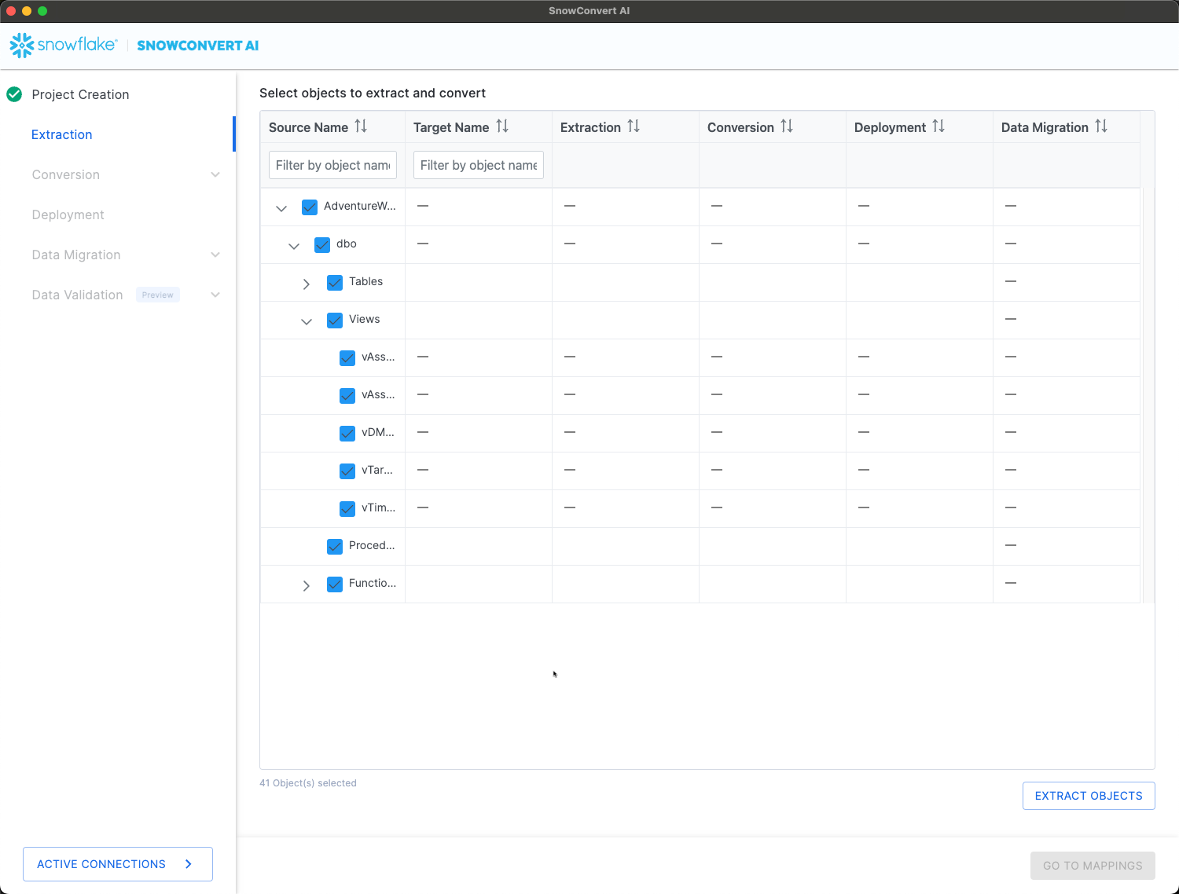Image resolution: width=1179 pixels, height=894 pixels.
Task: Click the vertical scrollbar of object table
Action: coord(1148,393)
